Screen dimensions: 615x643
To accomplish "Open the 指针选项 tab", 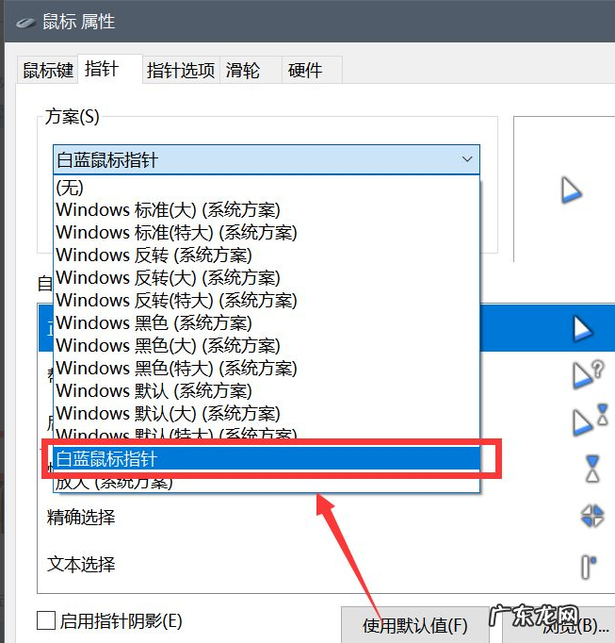I will coord(181,70).
